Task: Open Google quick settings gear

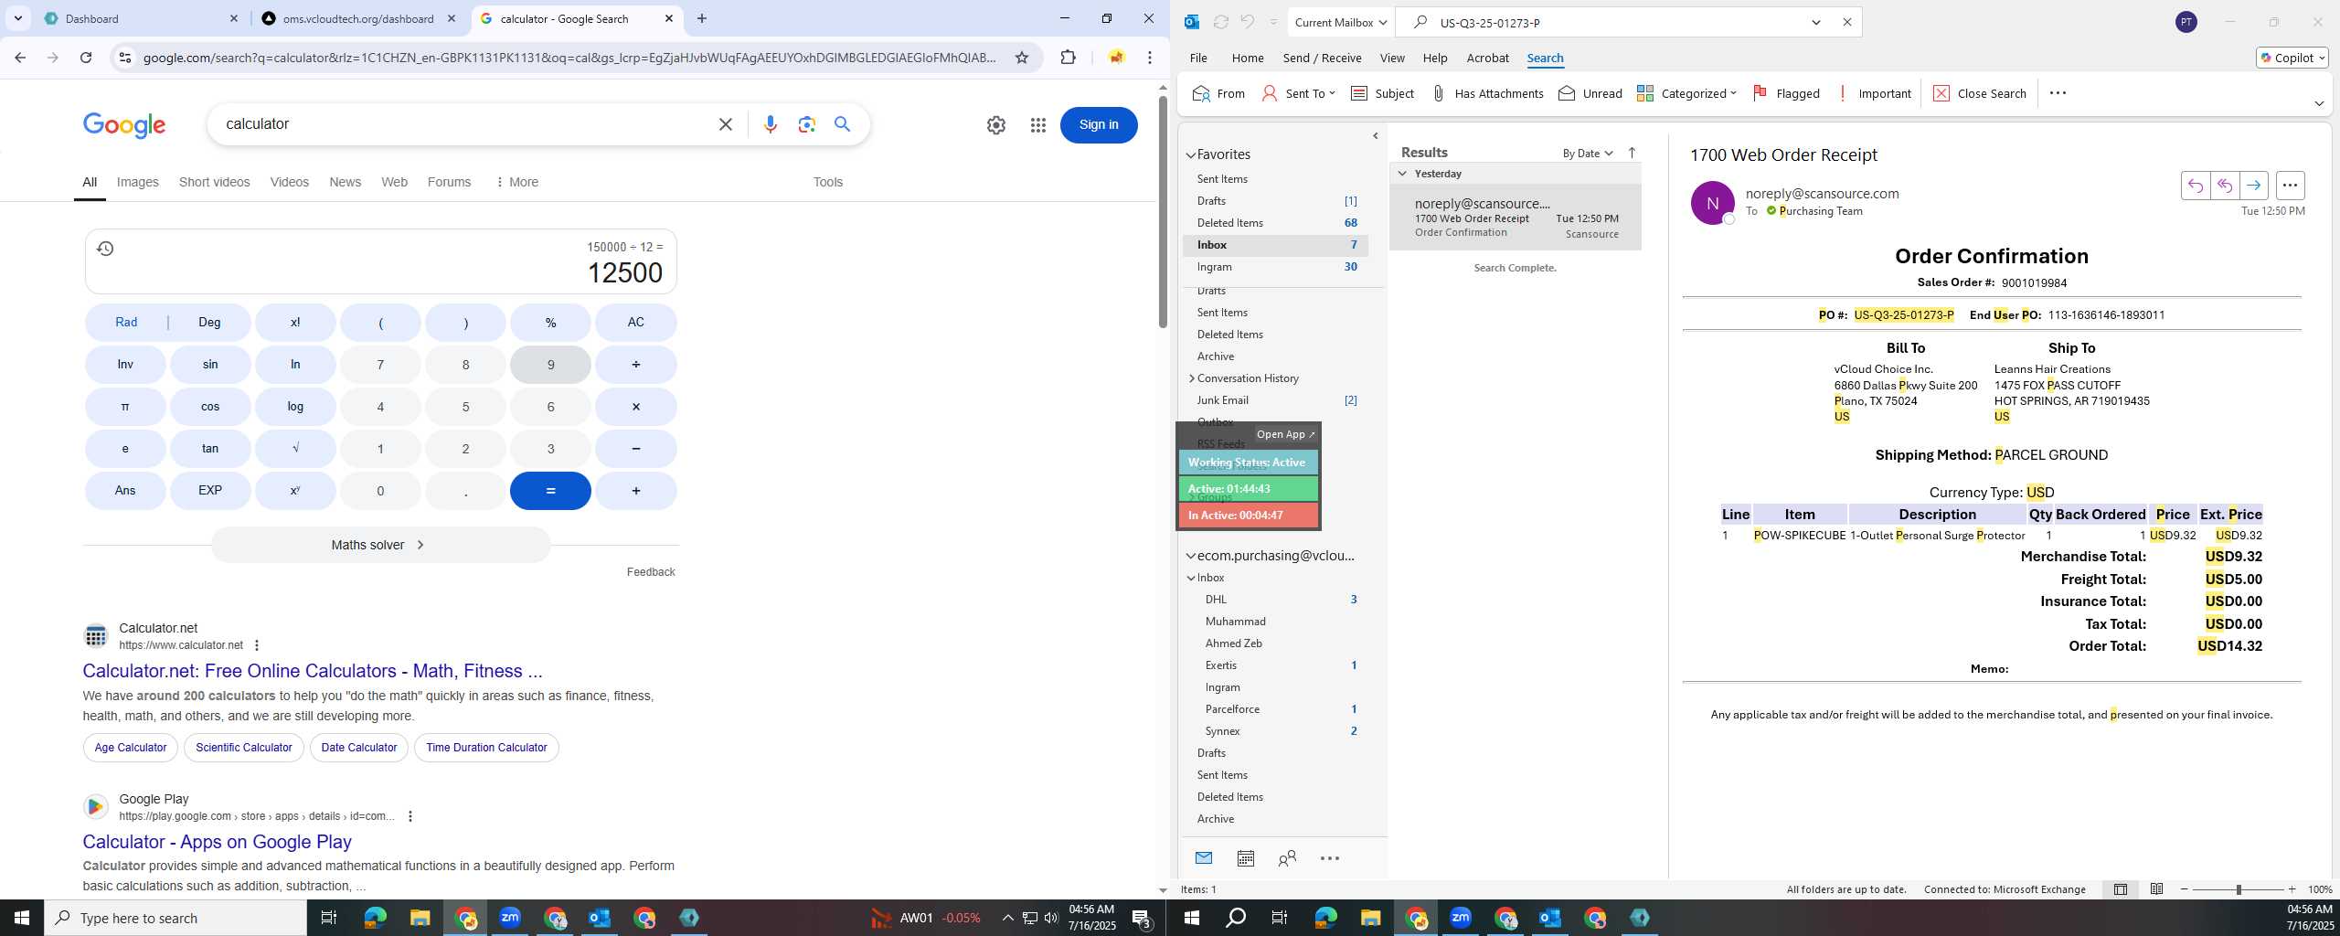Action: pyautogui.click(x=996, y=125)
